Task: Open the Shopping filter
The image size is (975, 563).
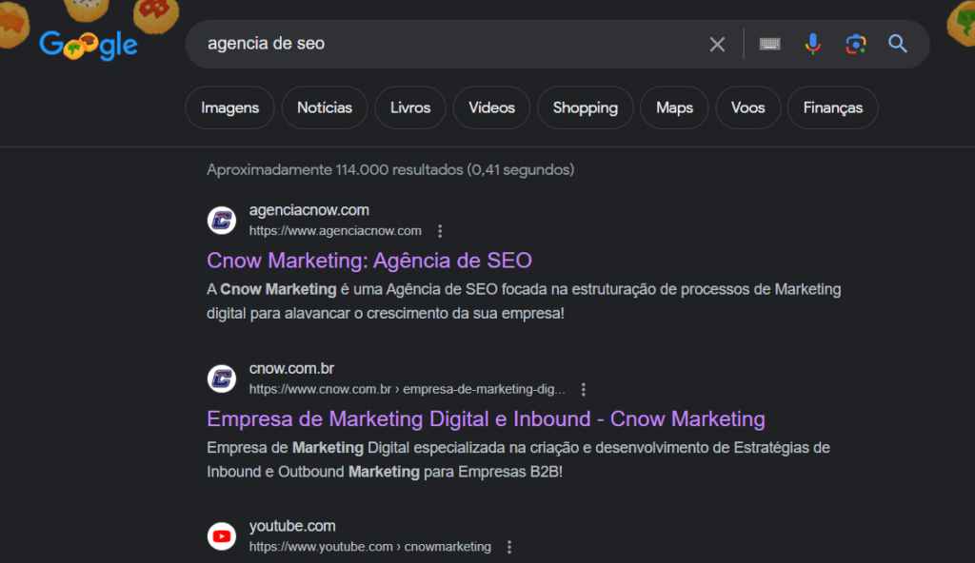Action: 586,107
